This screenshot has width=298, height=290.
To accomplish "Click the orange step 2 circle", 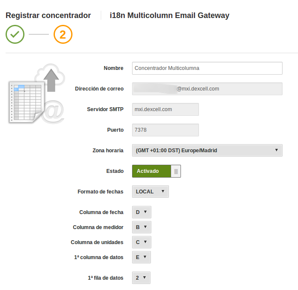I will pyautogui.click(x=63, y=34).
